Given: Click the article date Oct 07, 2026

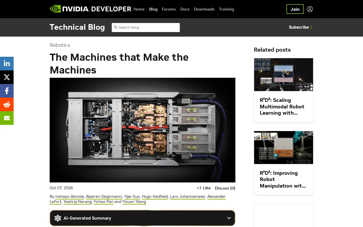Looking at the screenshot, I should point(61,188).
